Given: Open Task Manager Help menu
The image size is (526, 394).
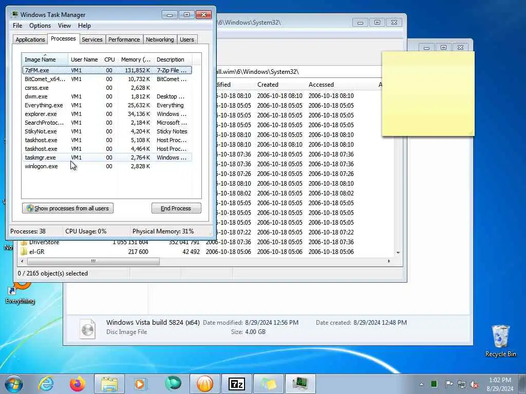Looking at the screenshot, I should click(84, 26).
